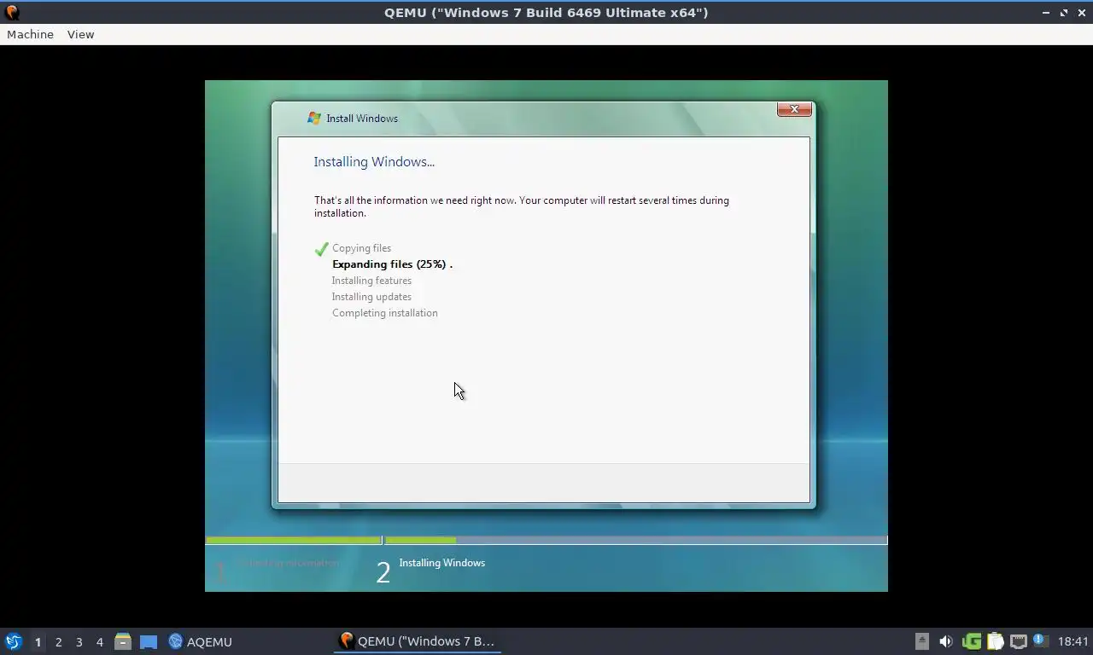
Task: Click the QEMU app icon in the title bar
Action: [12, 13]
